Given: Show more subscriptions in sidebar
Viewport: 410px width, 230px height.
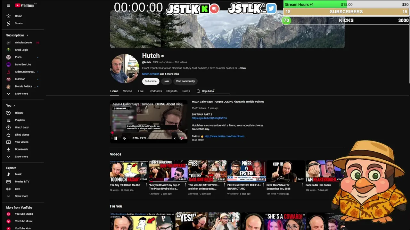Looking at the screenshot, I should (x=21, y=94).
